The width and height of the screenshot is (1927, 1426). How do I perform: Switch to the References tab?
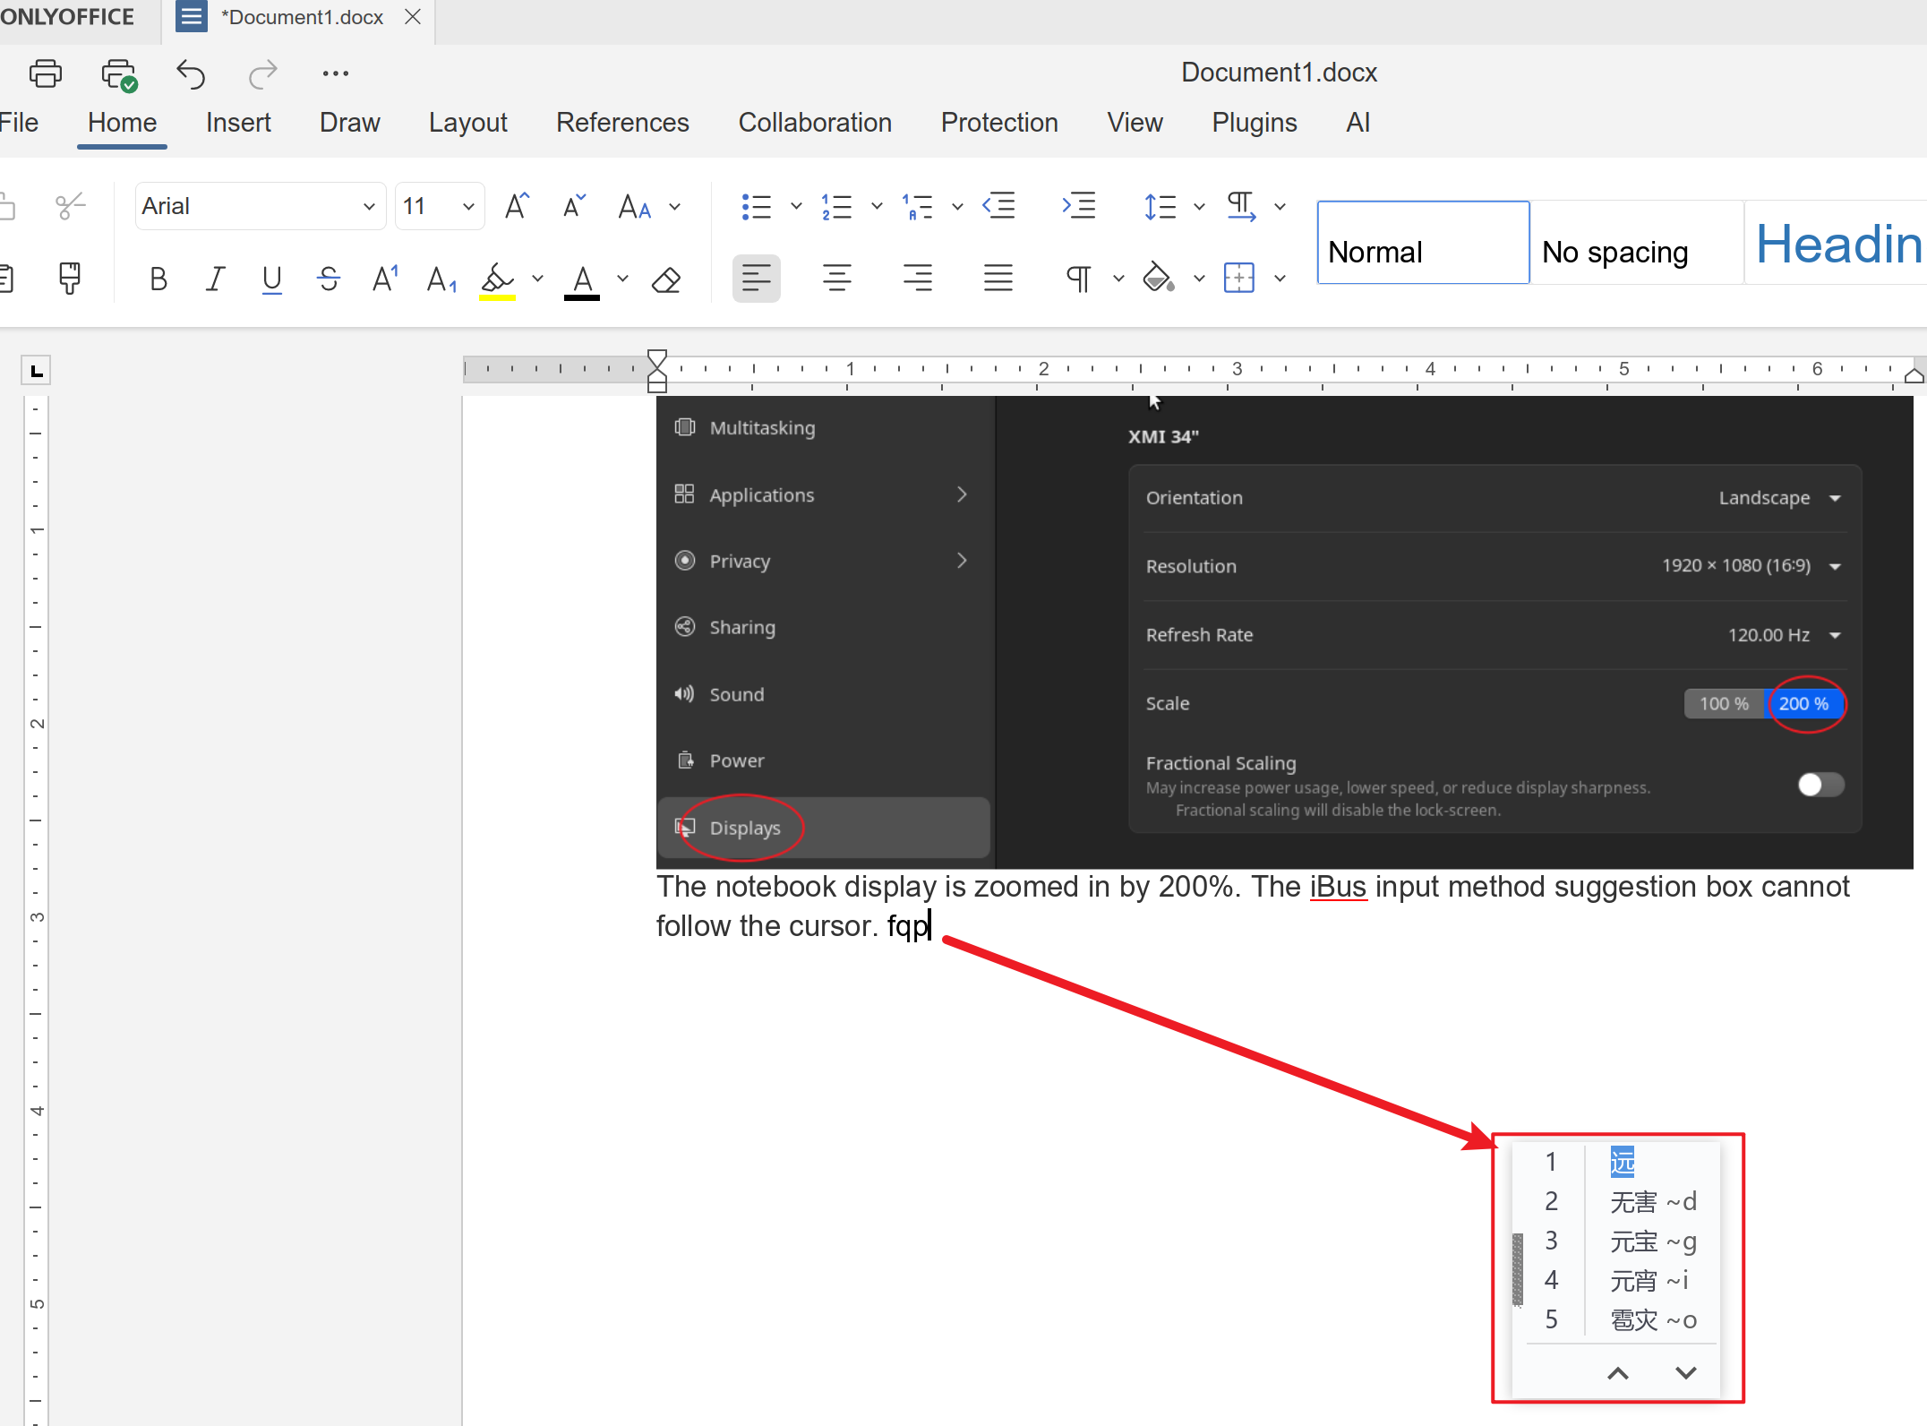click(622, 123)
